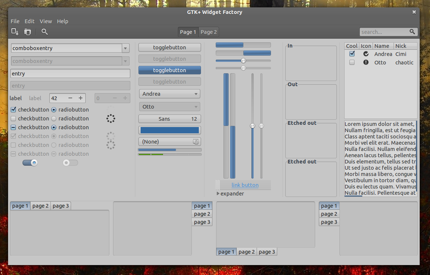The image size is (430, 275).
Task: Open the File menu
Action: pos(15,21)
